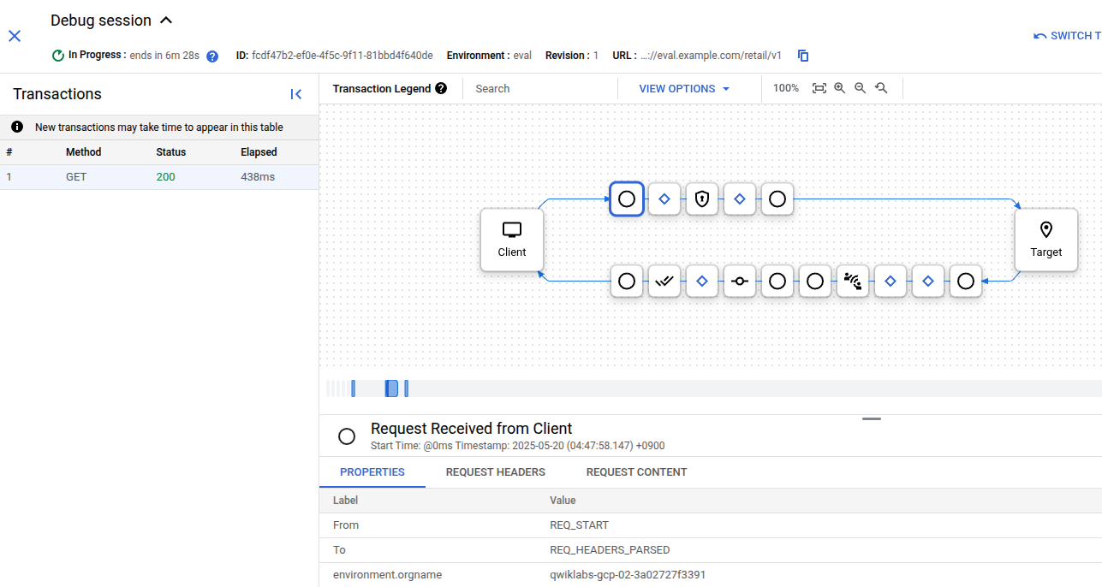Collapse the Transactions panel

296,94
